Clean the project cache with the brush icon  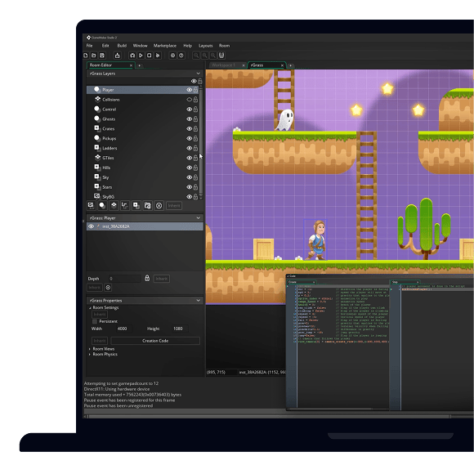158,56
